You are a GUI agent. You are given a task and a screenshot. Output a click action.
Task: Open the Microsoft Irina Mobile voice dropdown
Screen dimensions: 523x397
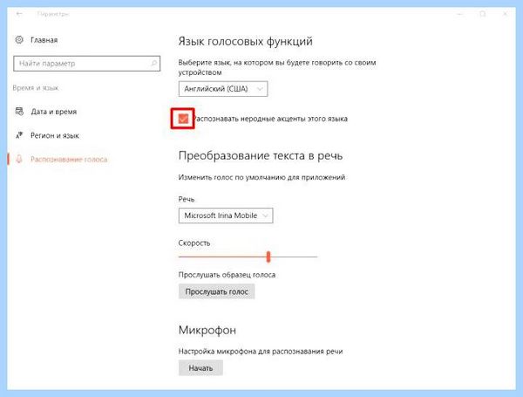[226, 216]
